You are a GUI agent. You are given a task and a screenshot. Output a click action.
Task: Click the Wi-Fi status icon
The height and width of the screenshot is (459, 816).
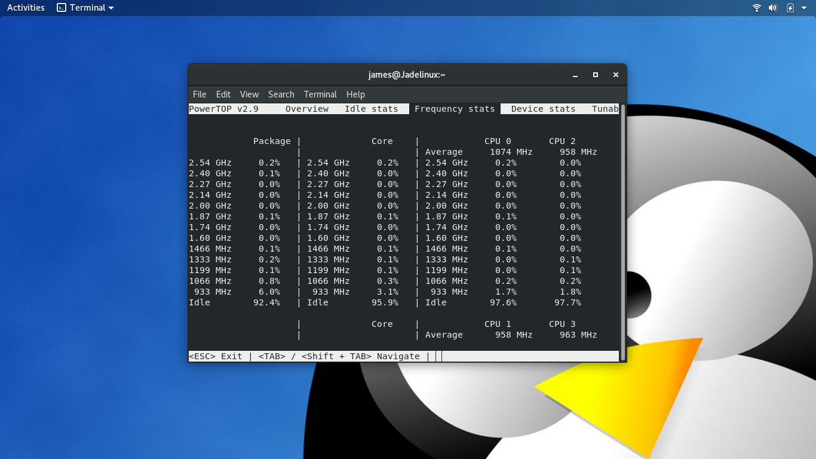[x=756, y=8]
